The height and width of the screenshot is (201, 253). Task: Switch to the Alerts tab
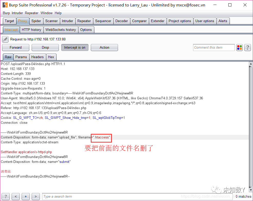(223, 21)
